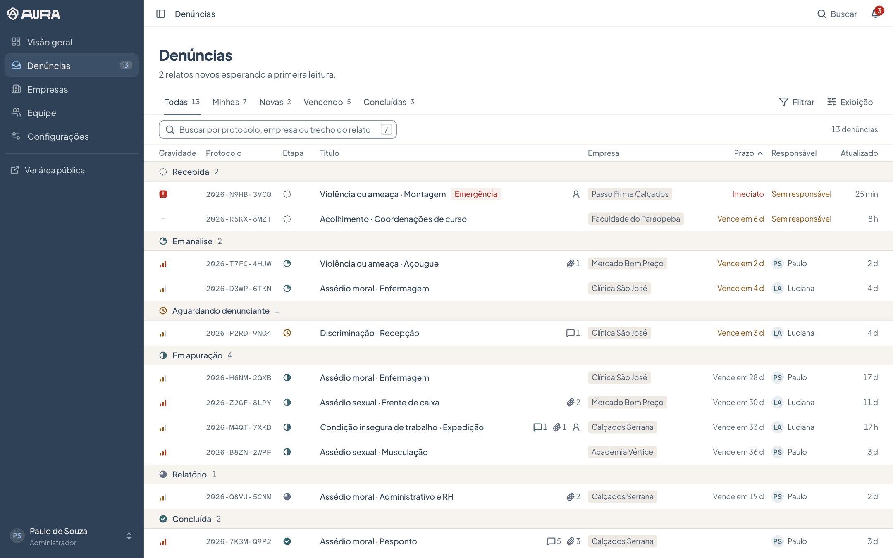Open the notifications bell

pos(876,13)
